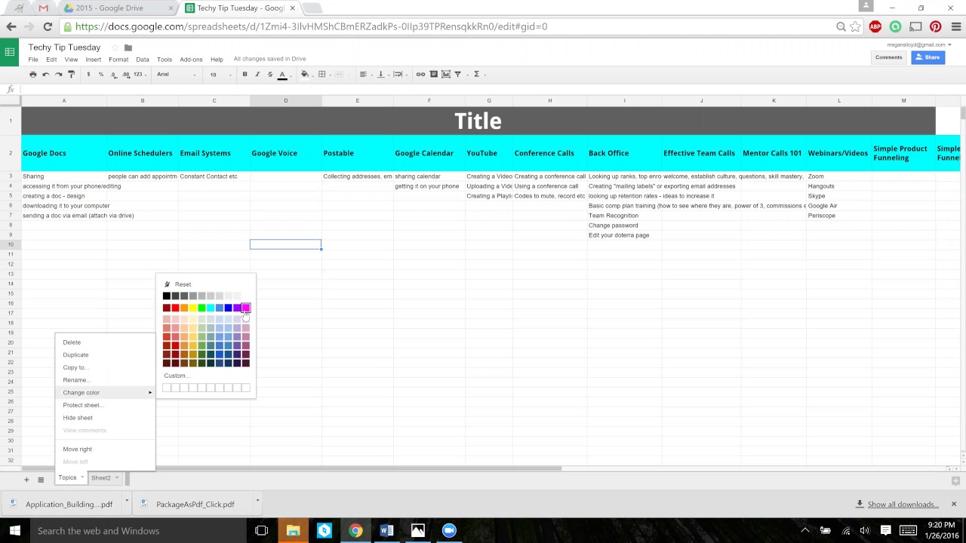
Task: Open the All Sheets list icon
Action: [41, 479]
